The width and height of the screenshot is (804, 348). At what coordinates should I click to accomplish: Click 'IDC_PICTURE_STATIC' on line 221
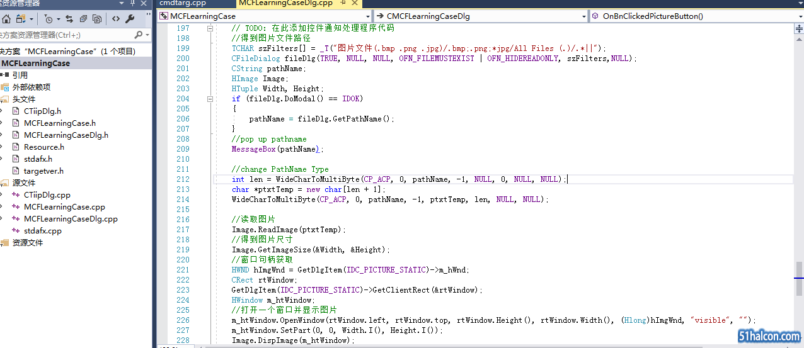(x=387, y=270)
